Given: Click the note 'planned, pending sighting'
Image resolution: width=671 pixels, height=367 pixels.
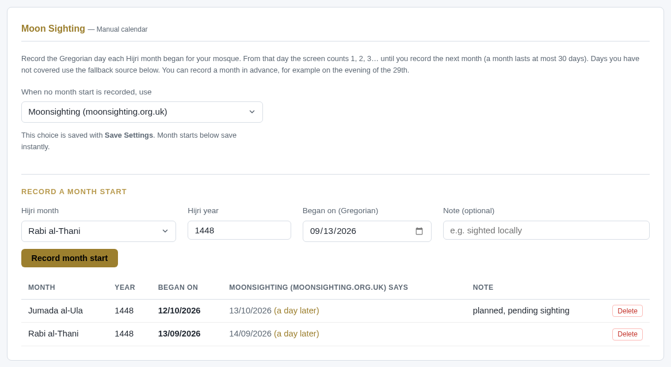Looking at the screenshot, I should click(521, 311).
